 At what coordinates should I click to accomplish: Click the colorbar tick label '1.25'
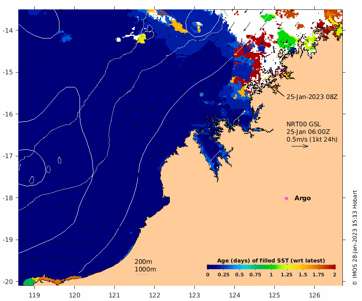[287, 275]
